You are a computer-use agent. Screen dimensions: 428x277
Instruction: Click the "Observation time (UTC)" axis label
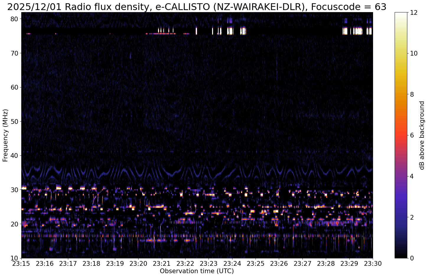point(197,271)
